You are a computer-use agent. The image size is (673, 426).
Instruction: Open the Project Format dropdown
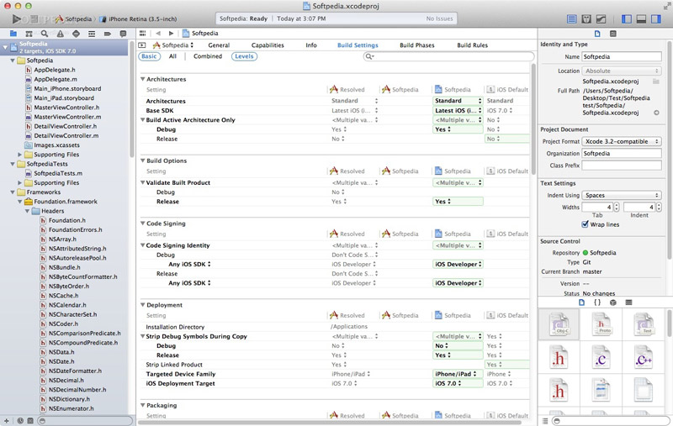pyautogui.click(x=622, y=141)
